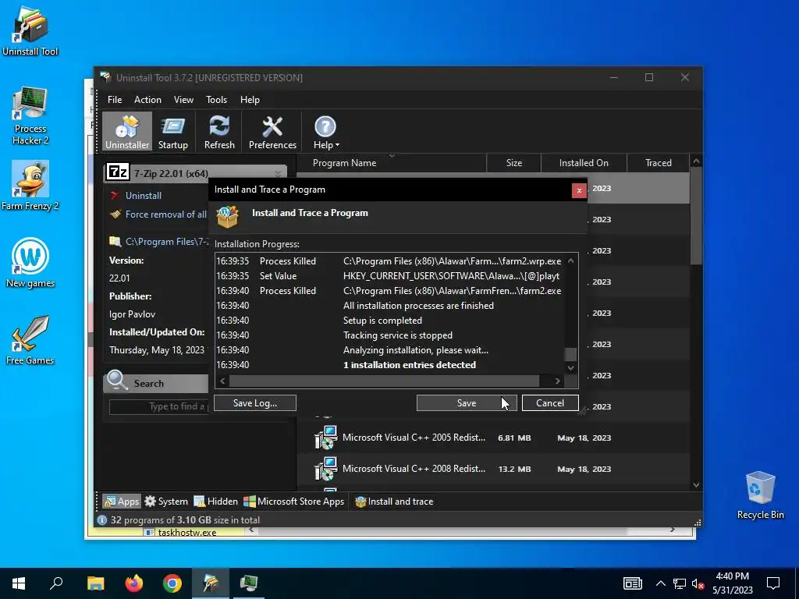This screenshot has width=799, height=599.
Task: Open File Explorer from the taskbar
Action: [95, 583]
